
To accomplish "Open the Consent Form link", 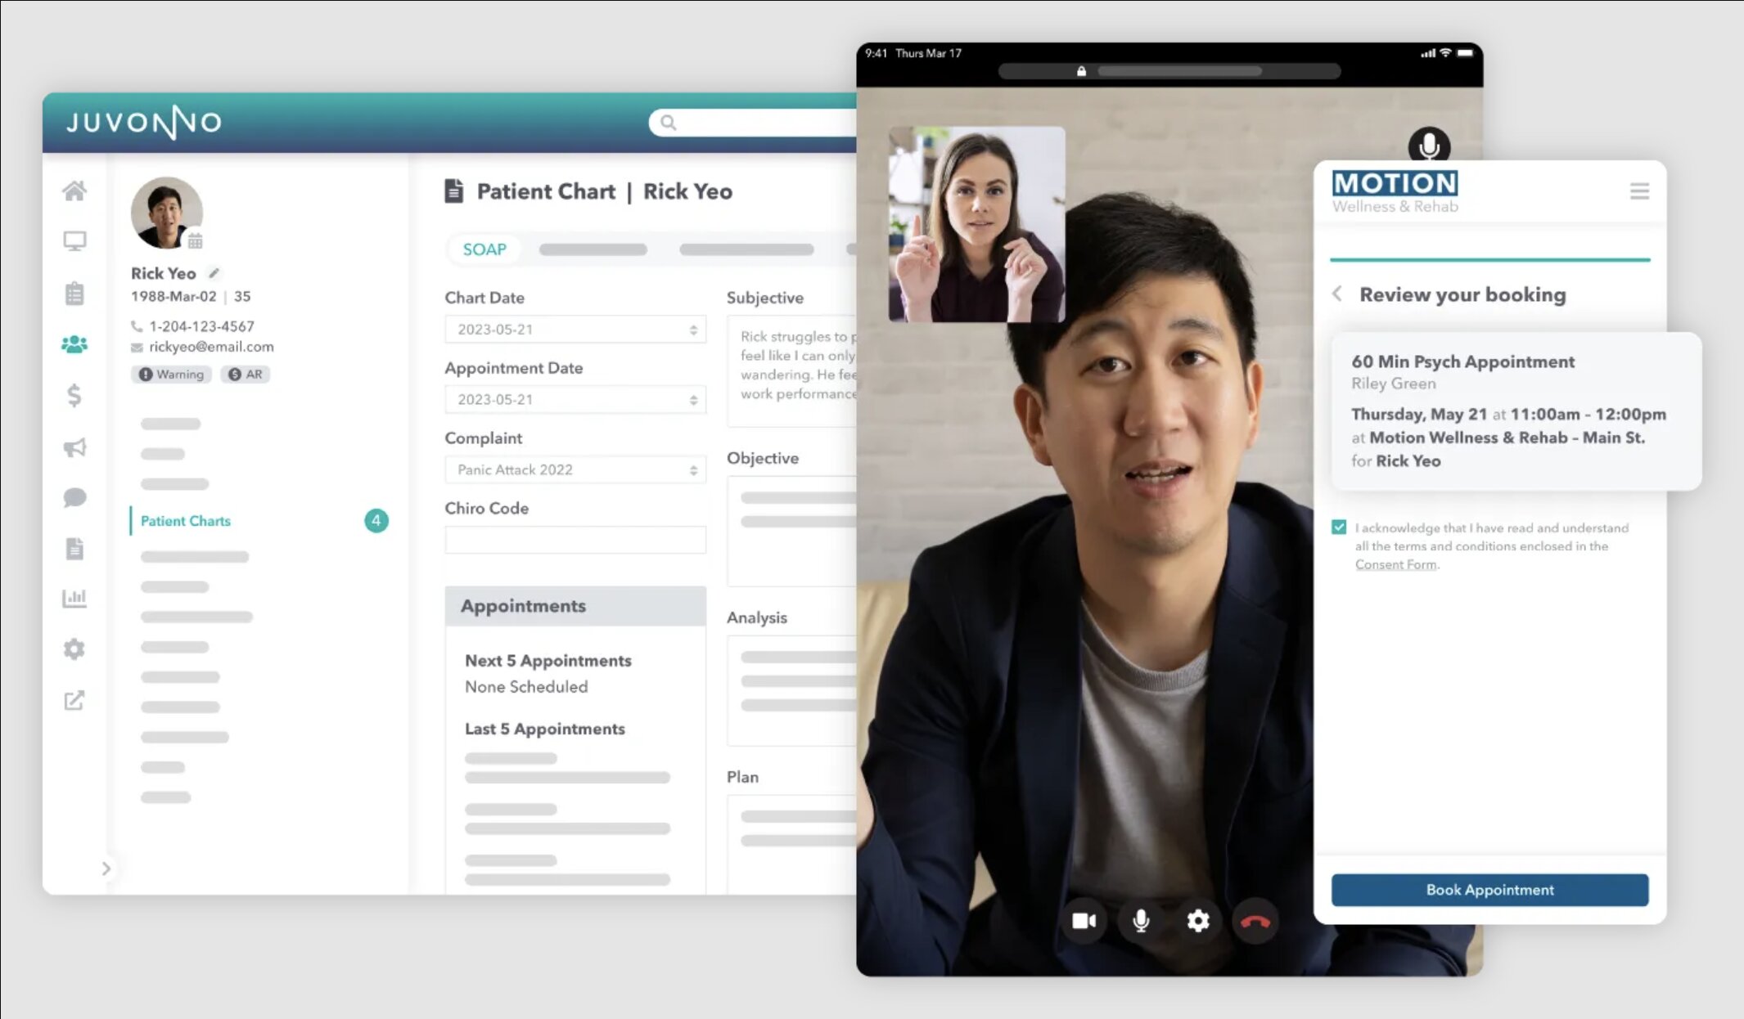I will coord(1395,564).
